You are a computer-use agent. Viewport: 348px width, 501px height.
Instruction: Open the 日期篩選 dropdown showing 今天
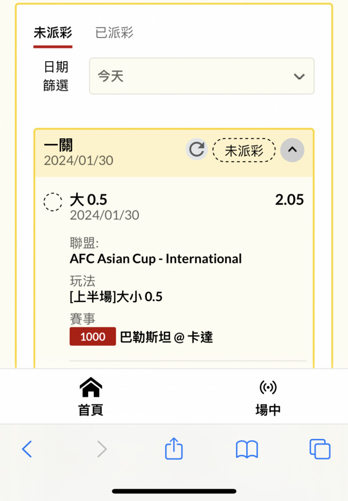202,76
